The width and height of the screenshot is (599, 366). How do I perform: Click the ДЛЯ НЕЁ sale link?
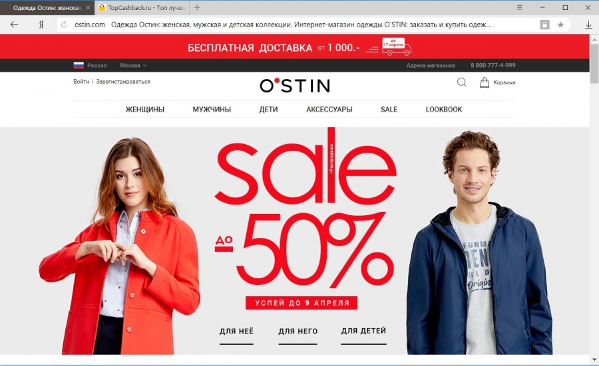236,331
